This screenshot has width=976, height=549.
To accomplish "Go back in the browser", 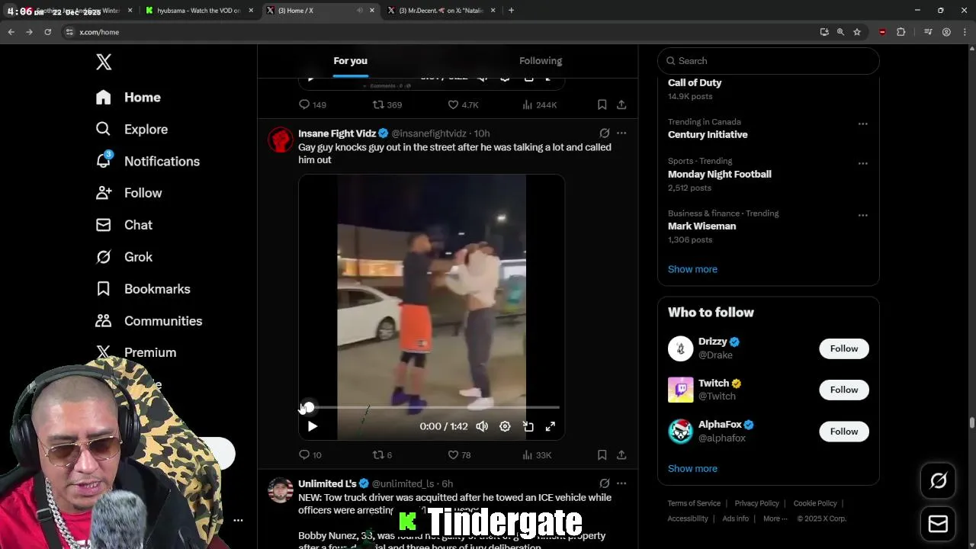I will tap(11, 32).
